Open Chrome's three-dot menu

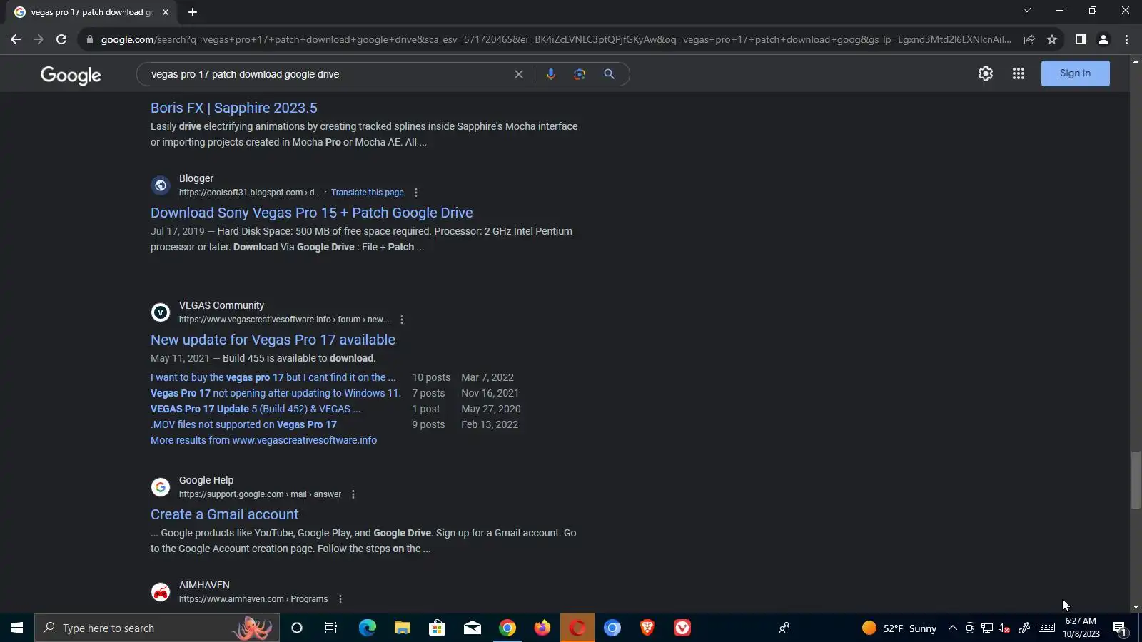click(x=1127, y=39)
